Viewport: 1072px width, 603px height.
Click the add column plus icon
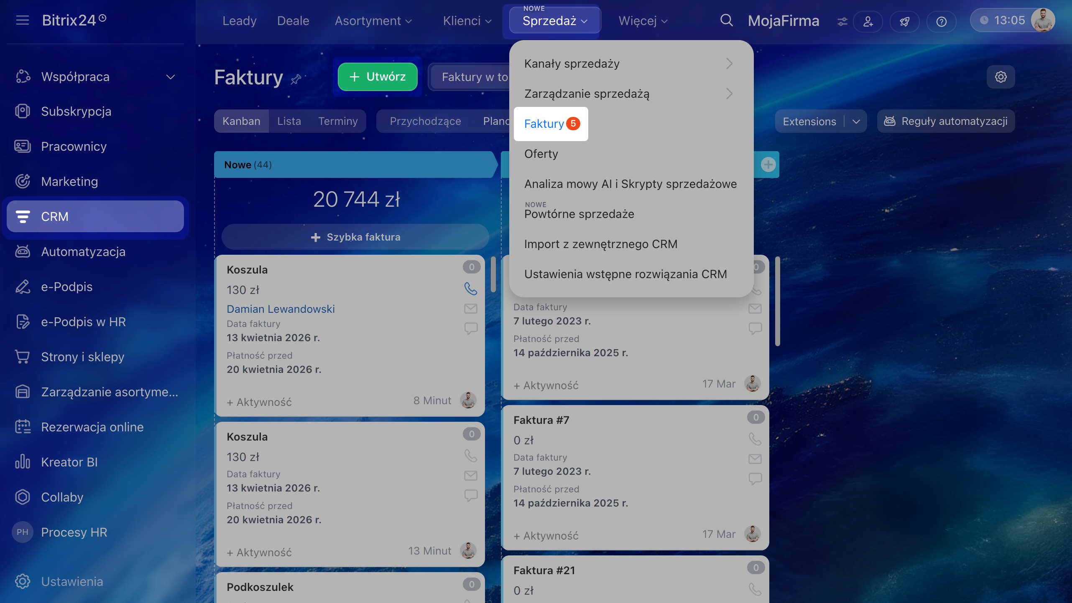tap(768, 165)
